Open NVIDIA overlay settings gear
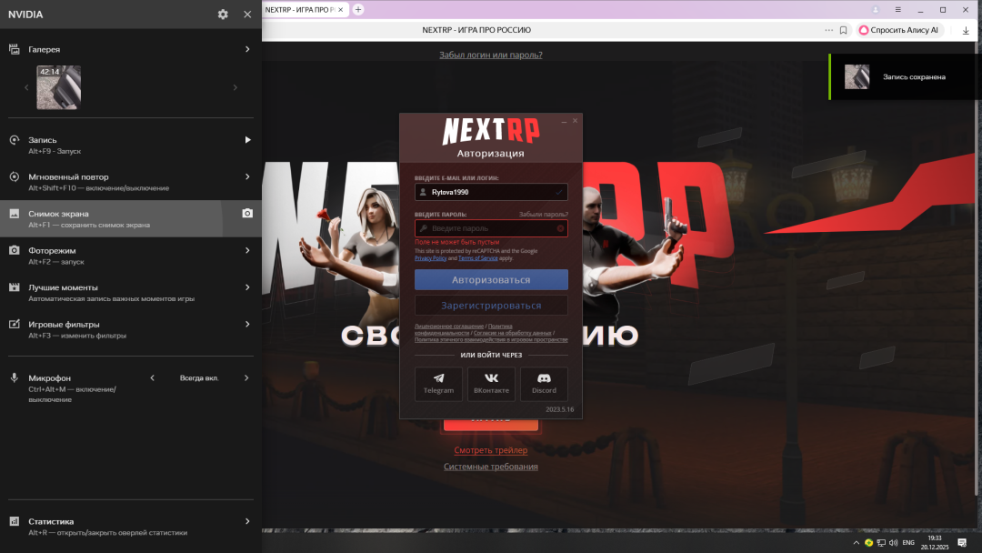 click(x=222, y=14)
